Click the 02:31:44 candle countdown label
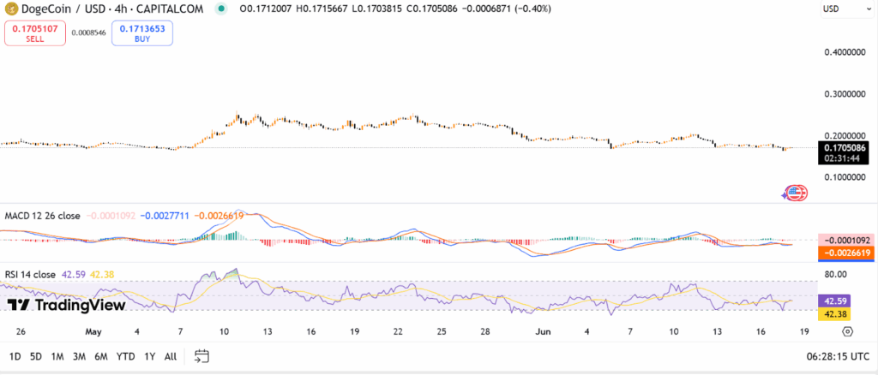The image size is (878, 375). pyautogui.click(x=840, y=158)
